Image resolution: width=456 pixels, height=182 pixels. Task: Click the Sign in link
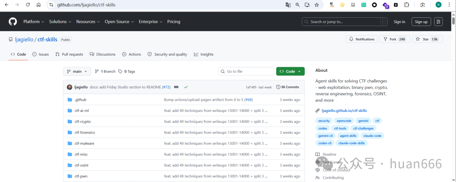(399, 22)
